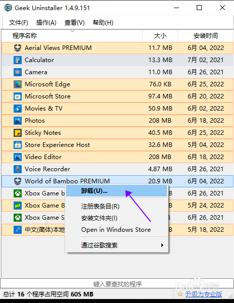Click the Photos app icon

click(x=18, y=121)
